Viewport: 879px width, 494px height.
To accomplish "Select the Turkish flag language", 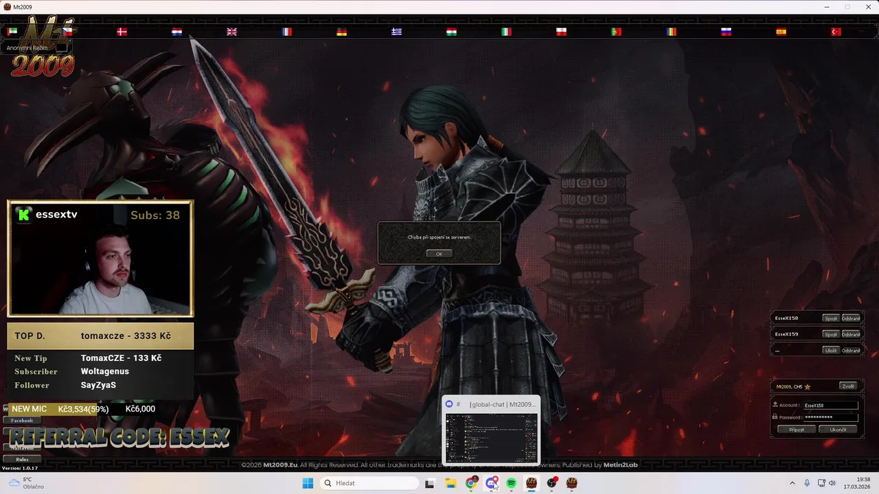I will 836,32.
